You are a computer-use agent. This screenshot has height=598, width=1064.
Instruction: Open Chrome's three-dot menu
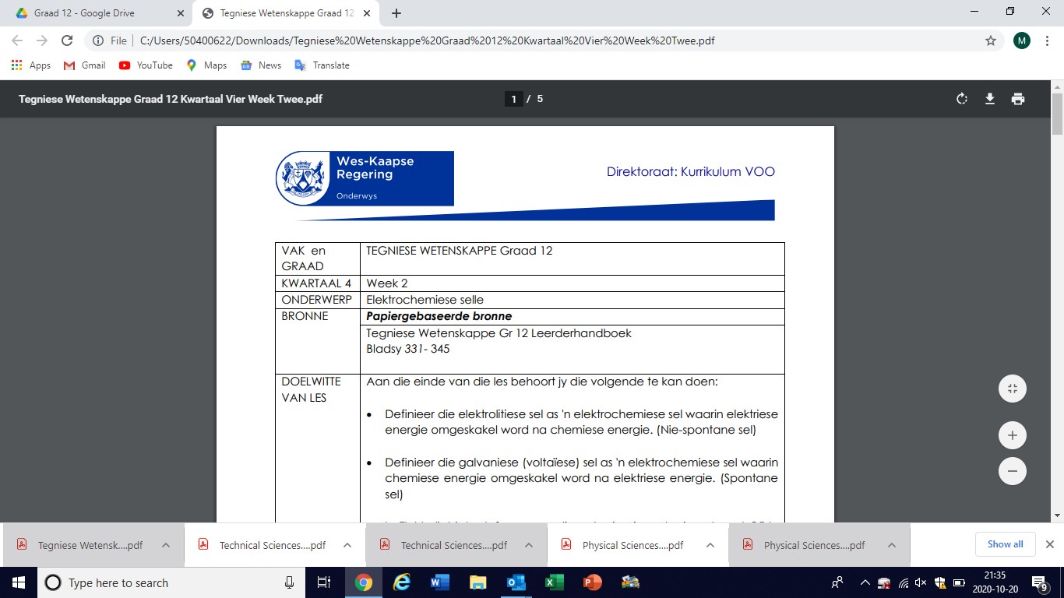1048,40
